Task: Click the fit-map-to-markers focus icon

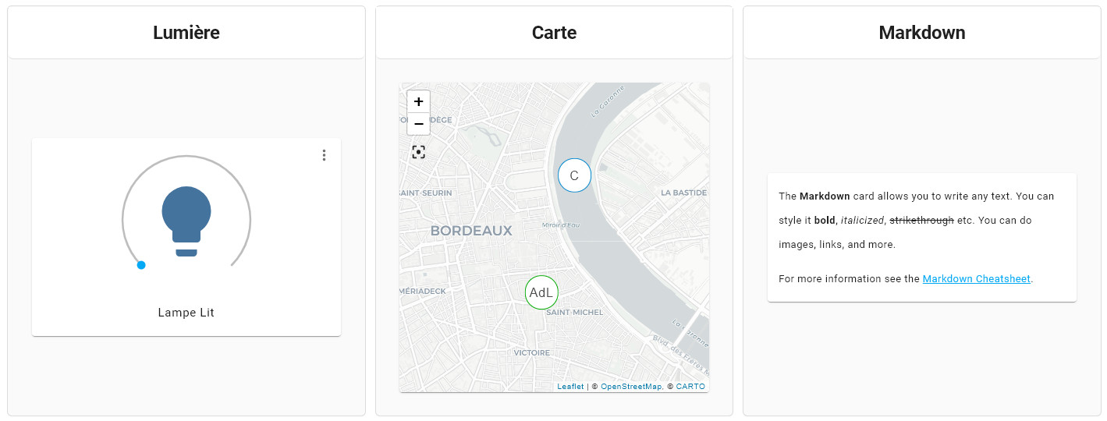Action: 418,152
